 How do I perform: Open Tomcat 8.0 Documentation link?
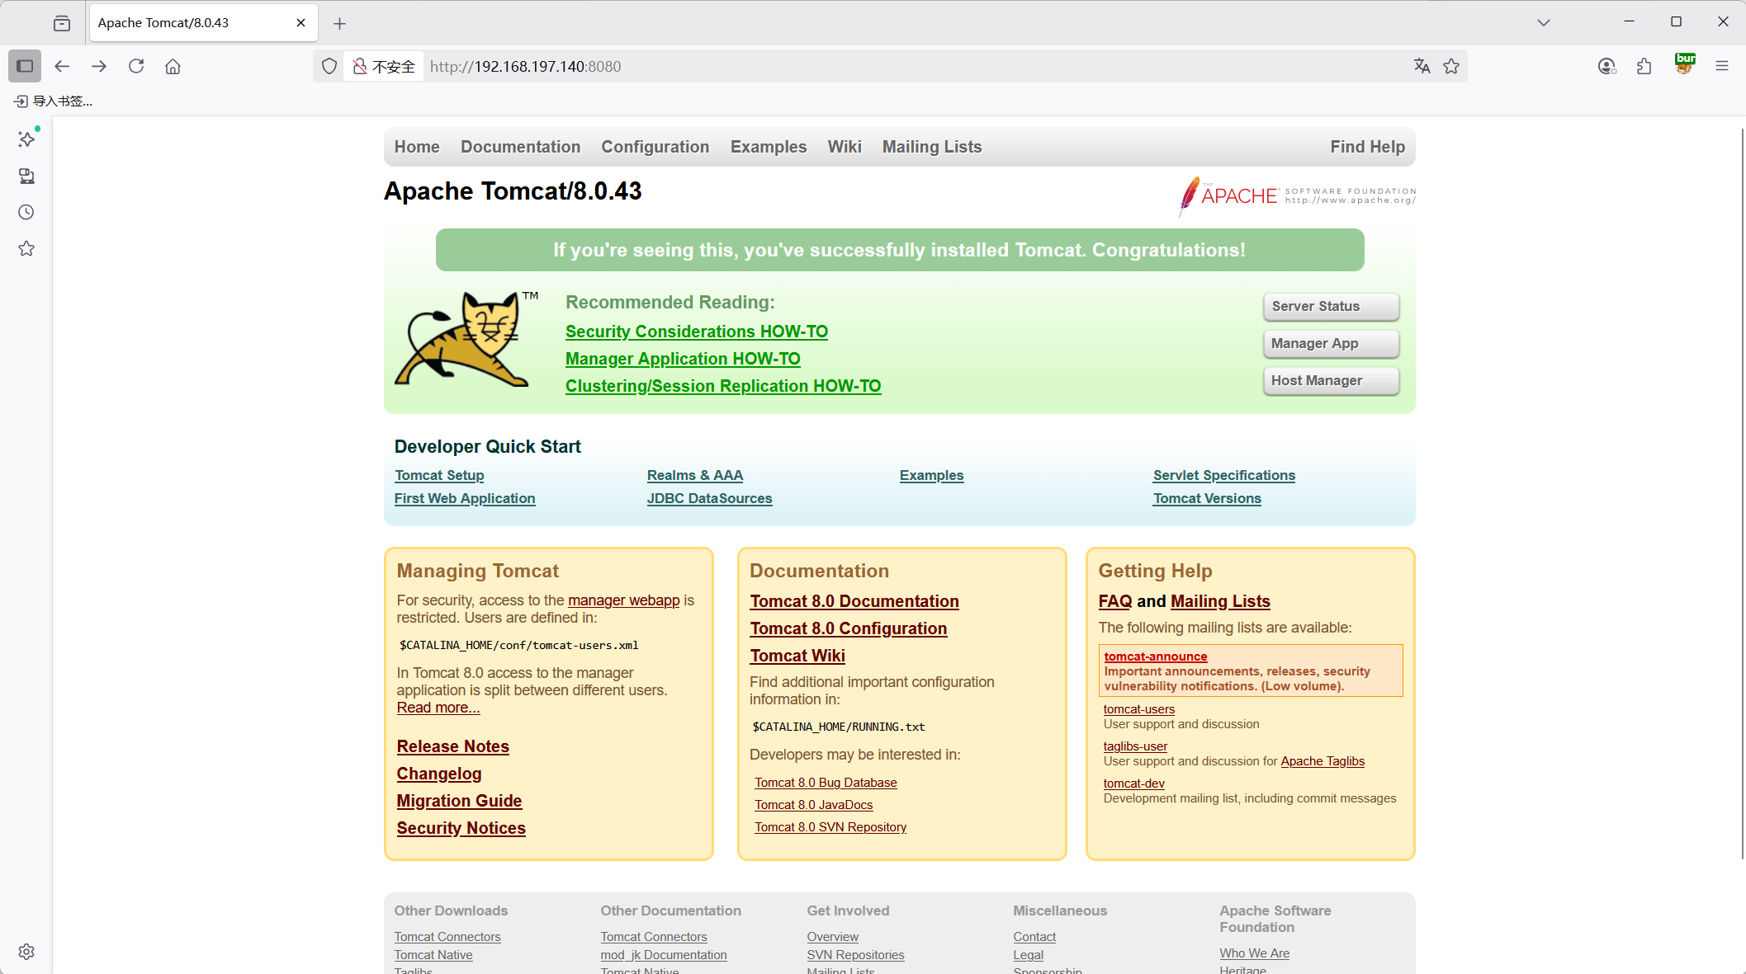pos(854,601)
